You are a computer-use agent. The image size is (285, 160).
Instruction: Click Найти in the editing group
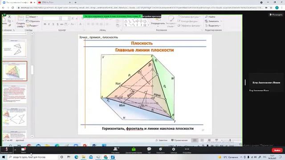(x=210, y=17)
